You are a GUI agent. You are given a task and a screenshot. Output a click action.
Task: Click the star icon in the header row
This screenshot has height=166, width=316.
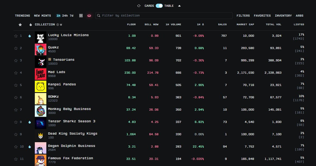click(x=20, y=24)
